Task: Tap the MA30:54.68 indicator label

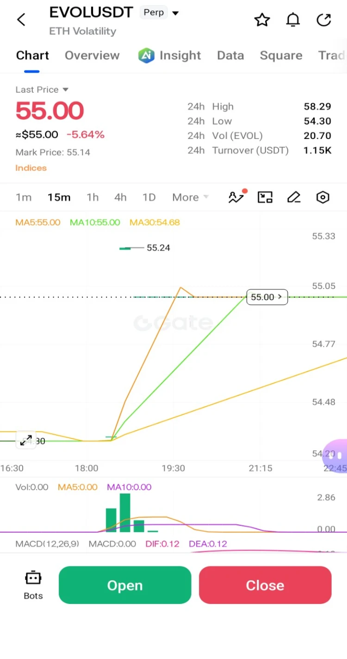Action: pyautogui.click(x=155, y=222)
